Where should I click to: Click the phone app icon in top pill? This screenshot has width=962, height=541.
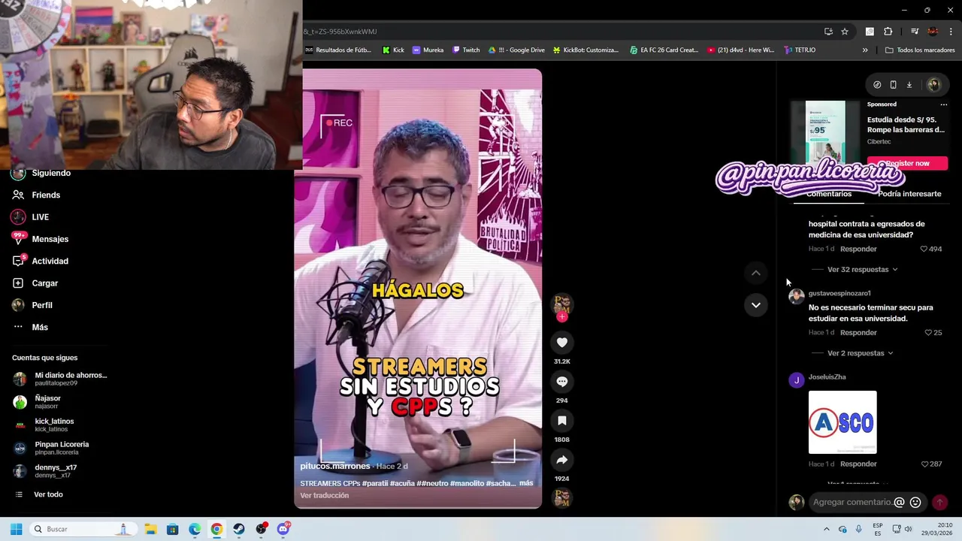point(893,85)
